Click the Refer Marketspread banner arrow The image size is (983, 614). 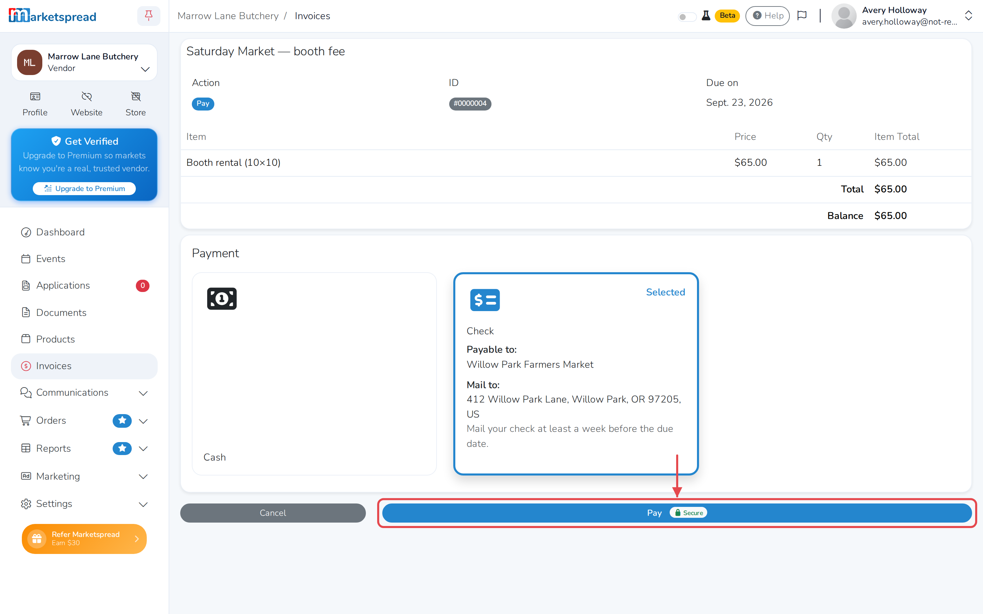(x=137, y=539)
